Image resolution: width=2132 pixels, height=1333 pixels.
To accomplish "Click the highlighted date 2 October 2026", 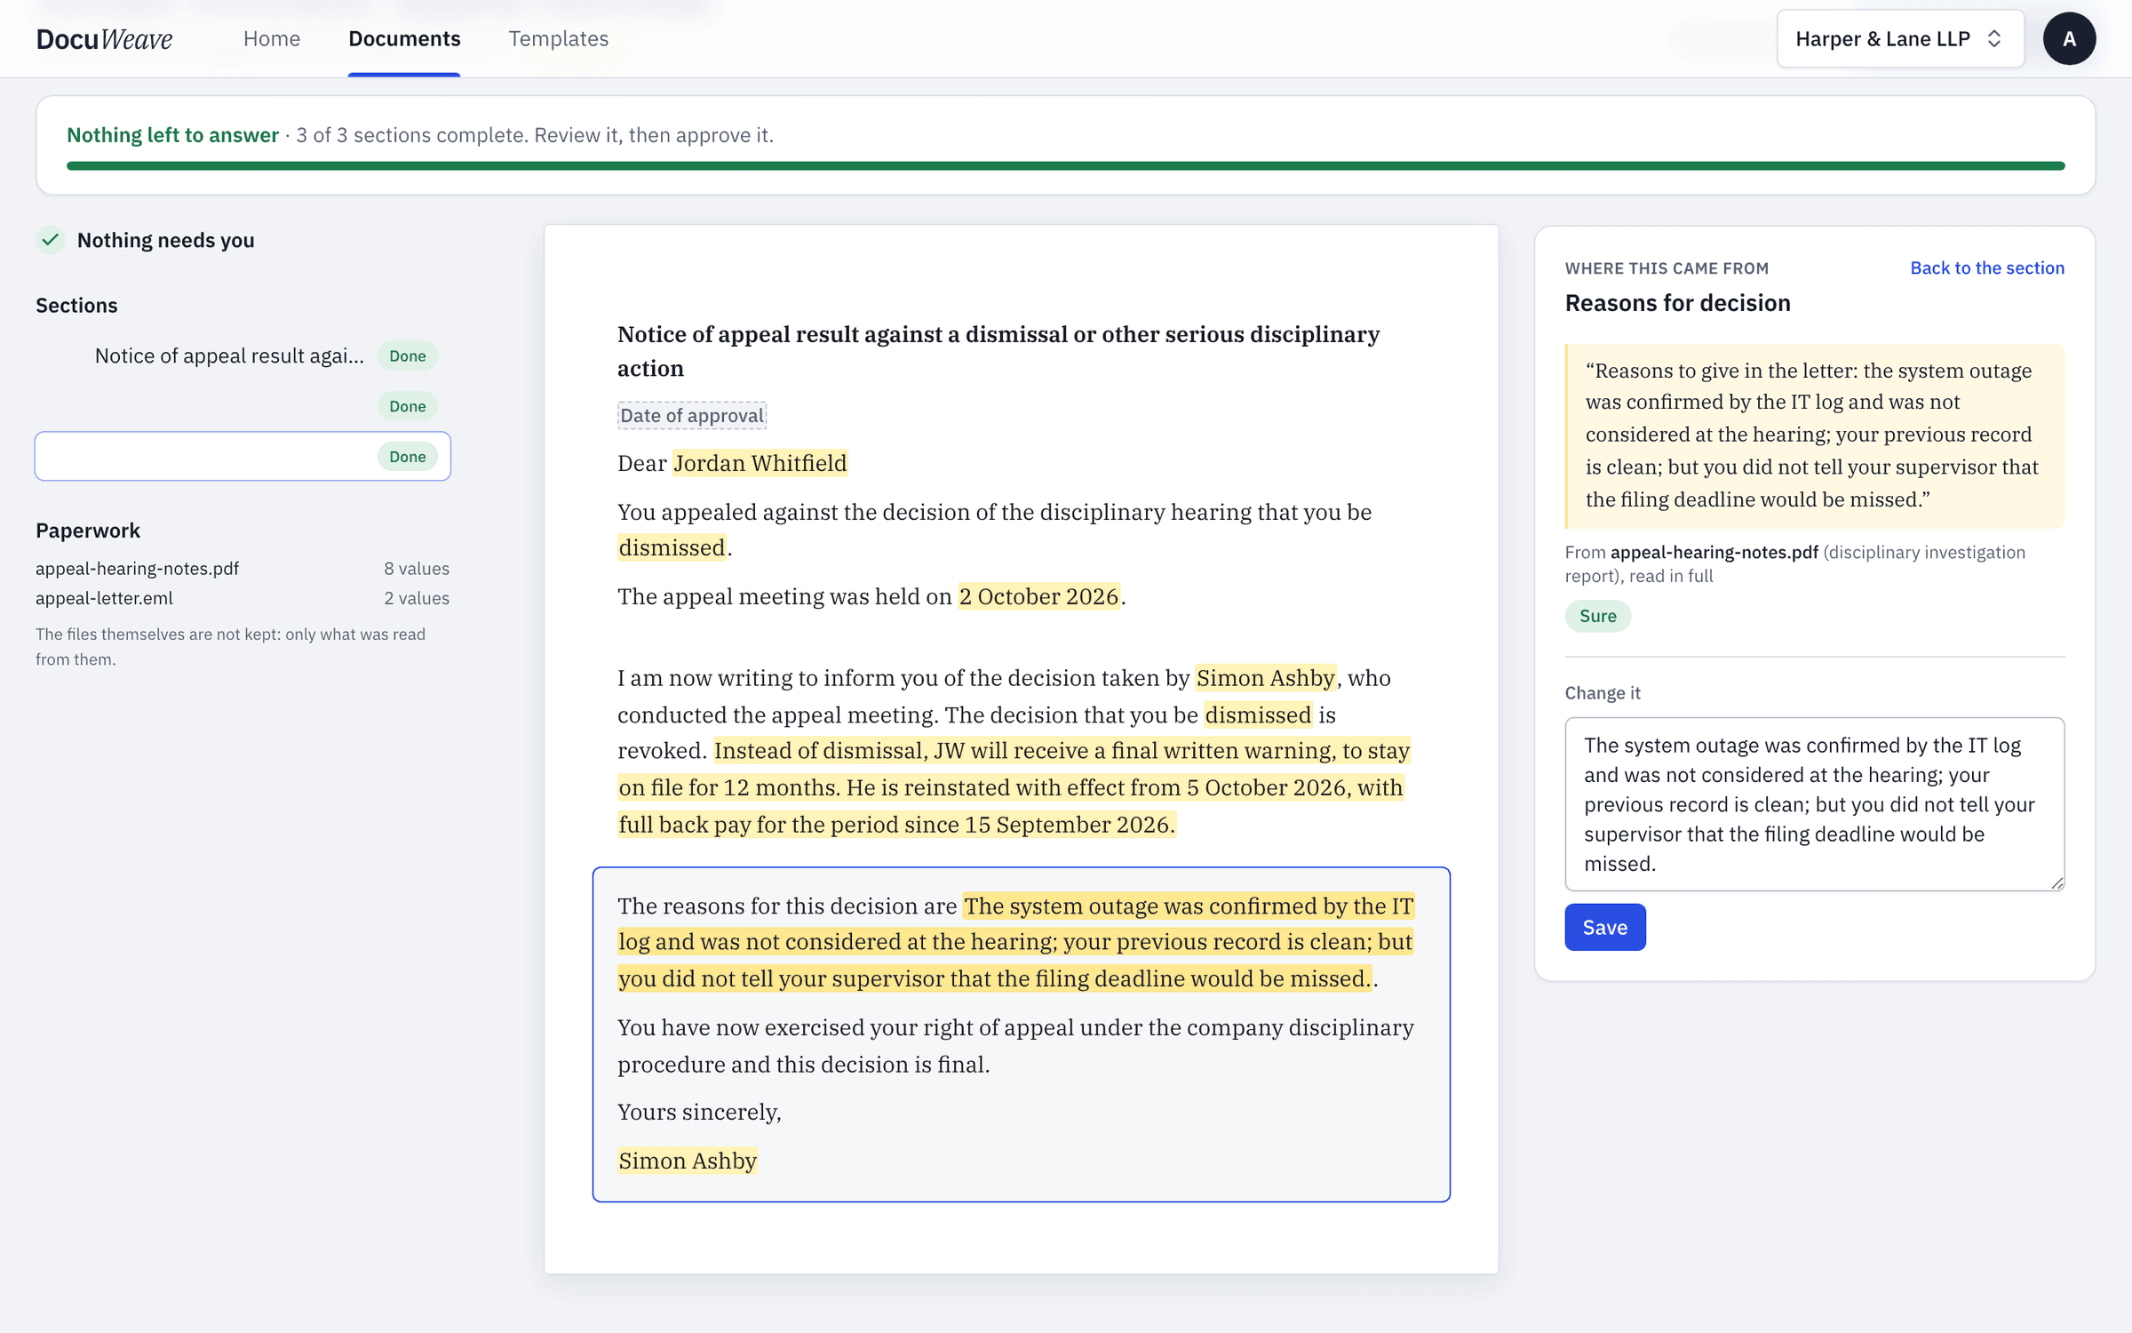I will [x=1038, y=596].
